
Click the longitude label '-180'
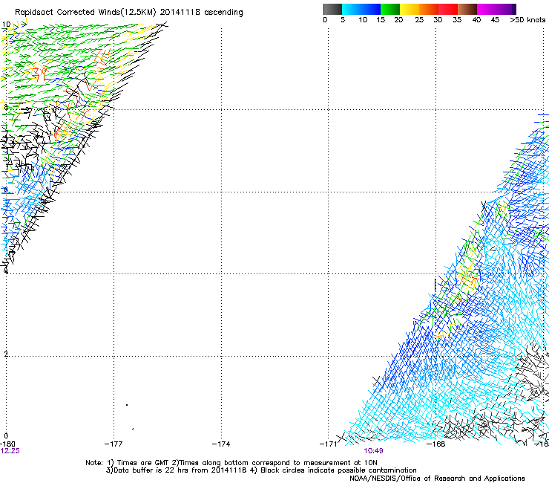[x=7, y=444]
